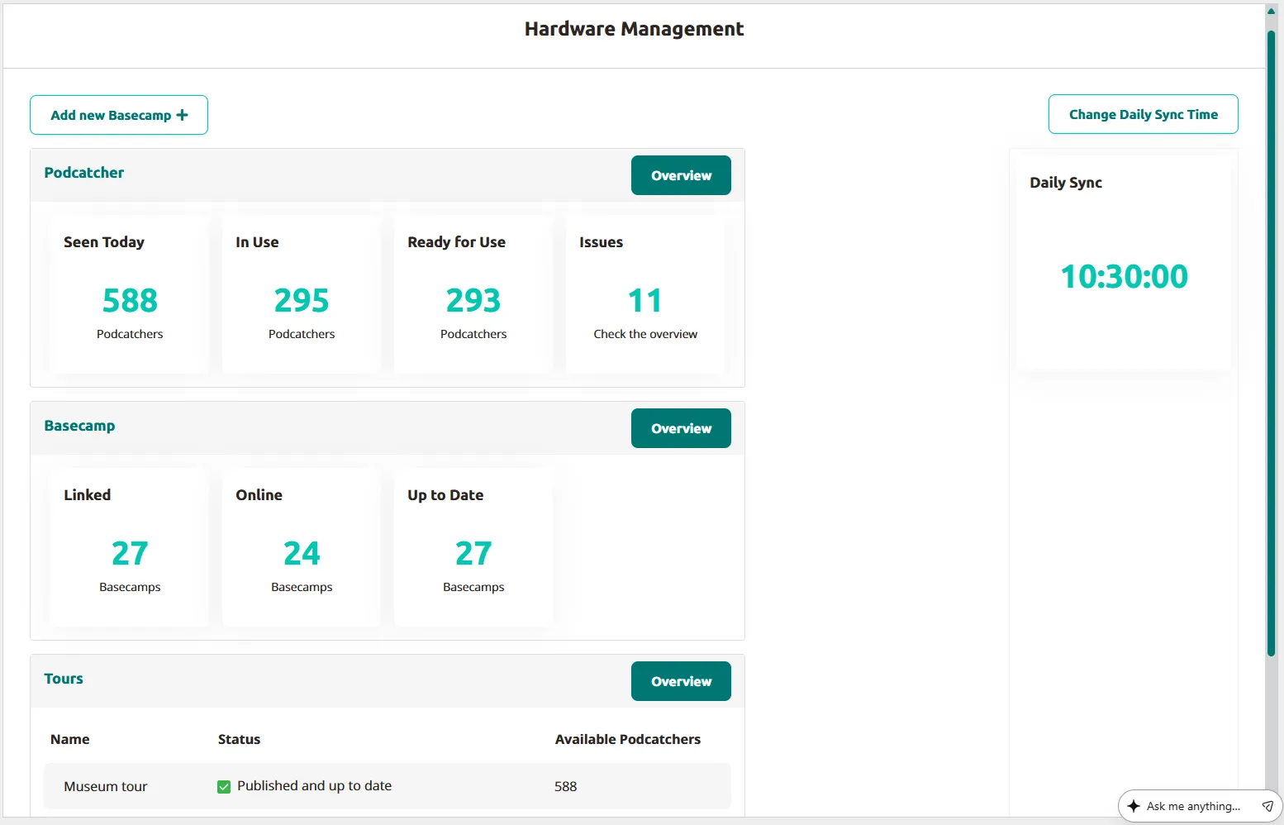The width and height of the screenshot is (1284, 825).
Task: Click the Up to Date label
Action: (x=445, y=494)
